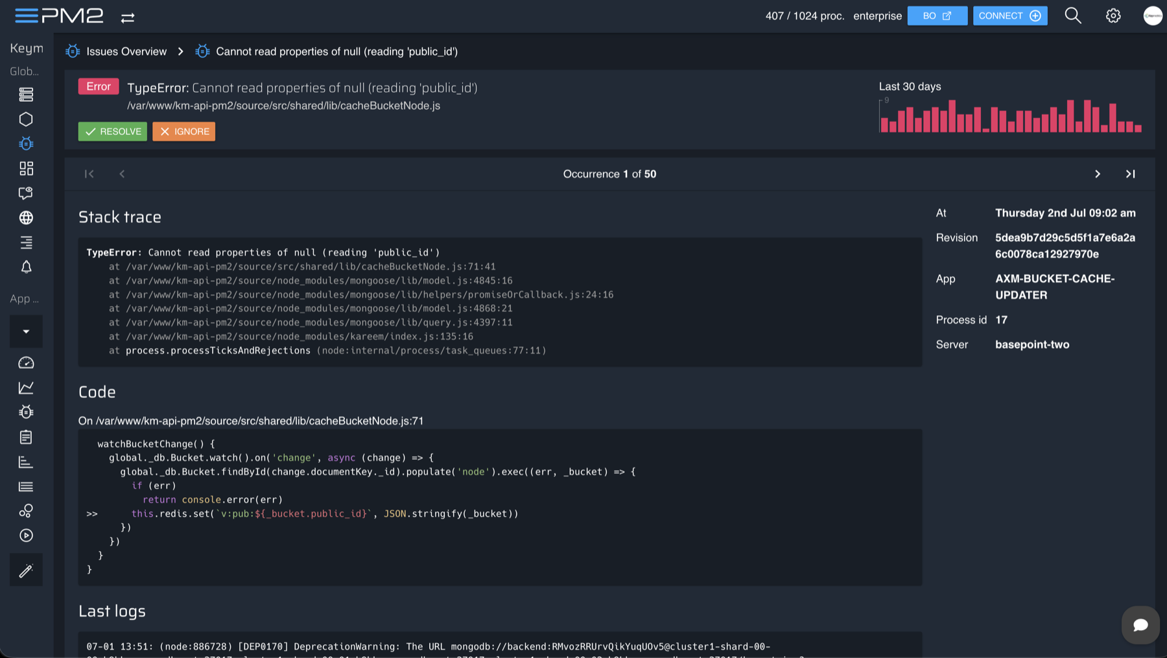Open the speech bubble with eye icon
1167x658 pixels.
26,193
